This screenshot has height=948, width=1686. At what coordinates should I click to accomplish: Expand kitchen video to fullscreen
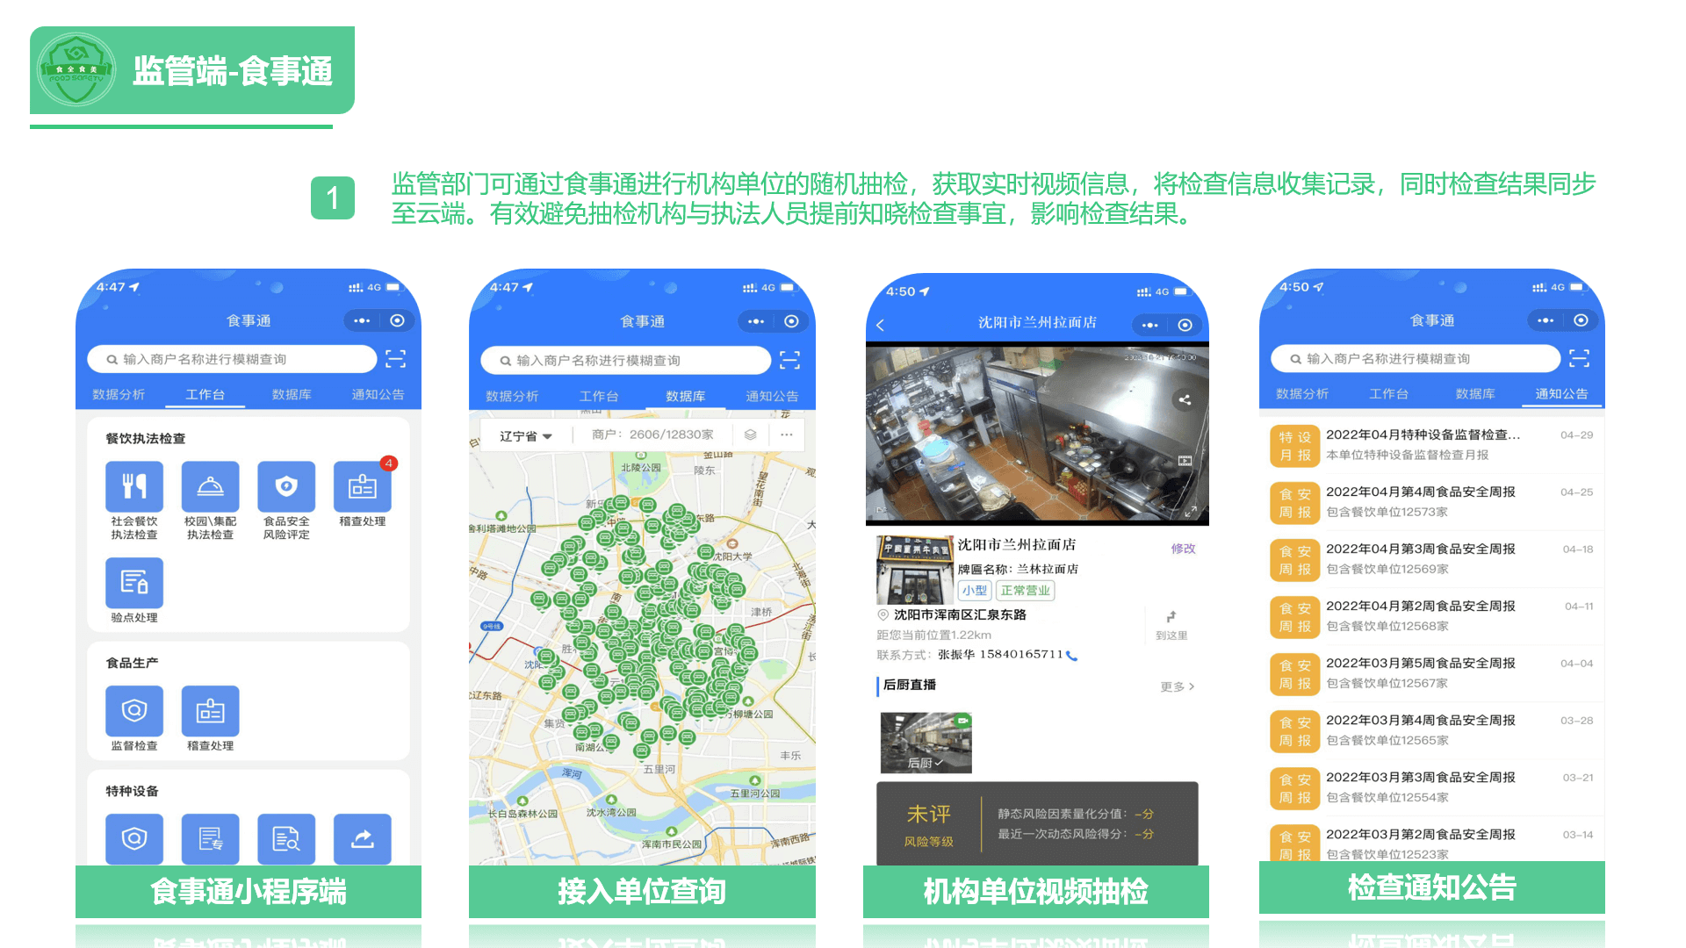point(1191,512)
